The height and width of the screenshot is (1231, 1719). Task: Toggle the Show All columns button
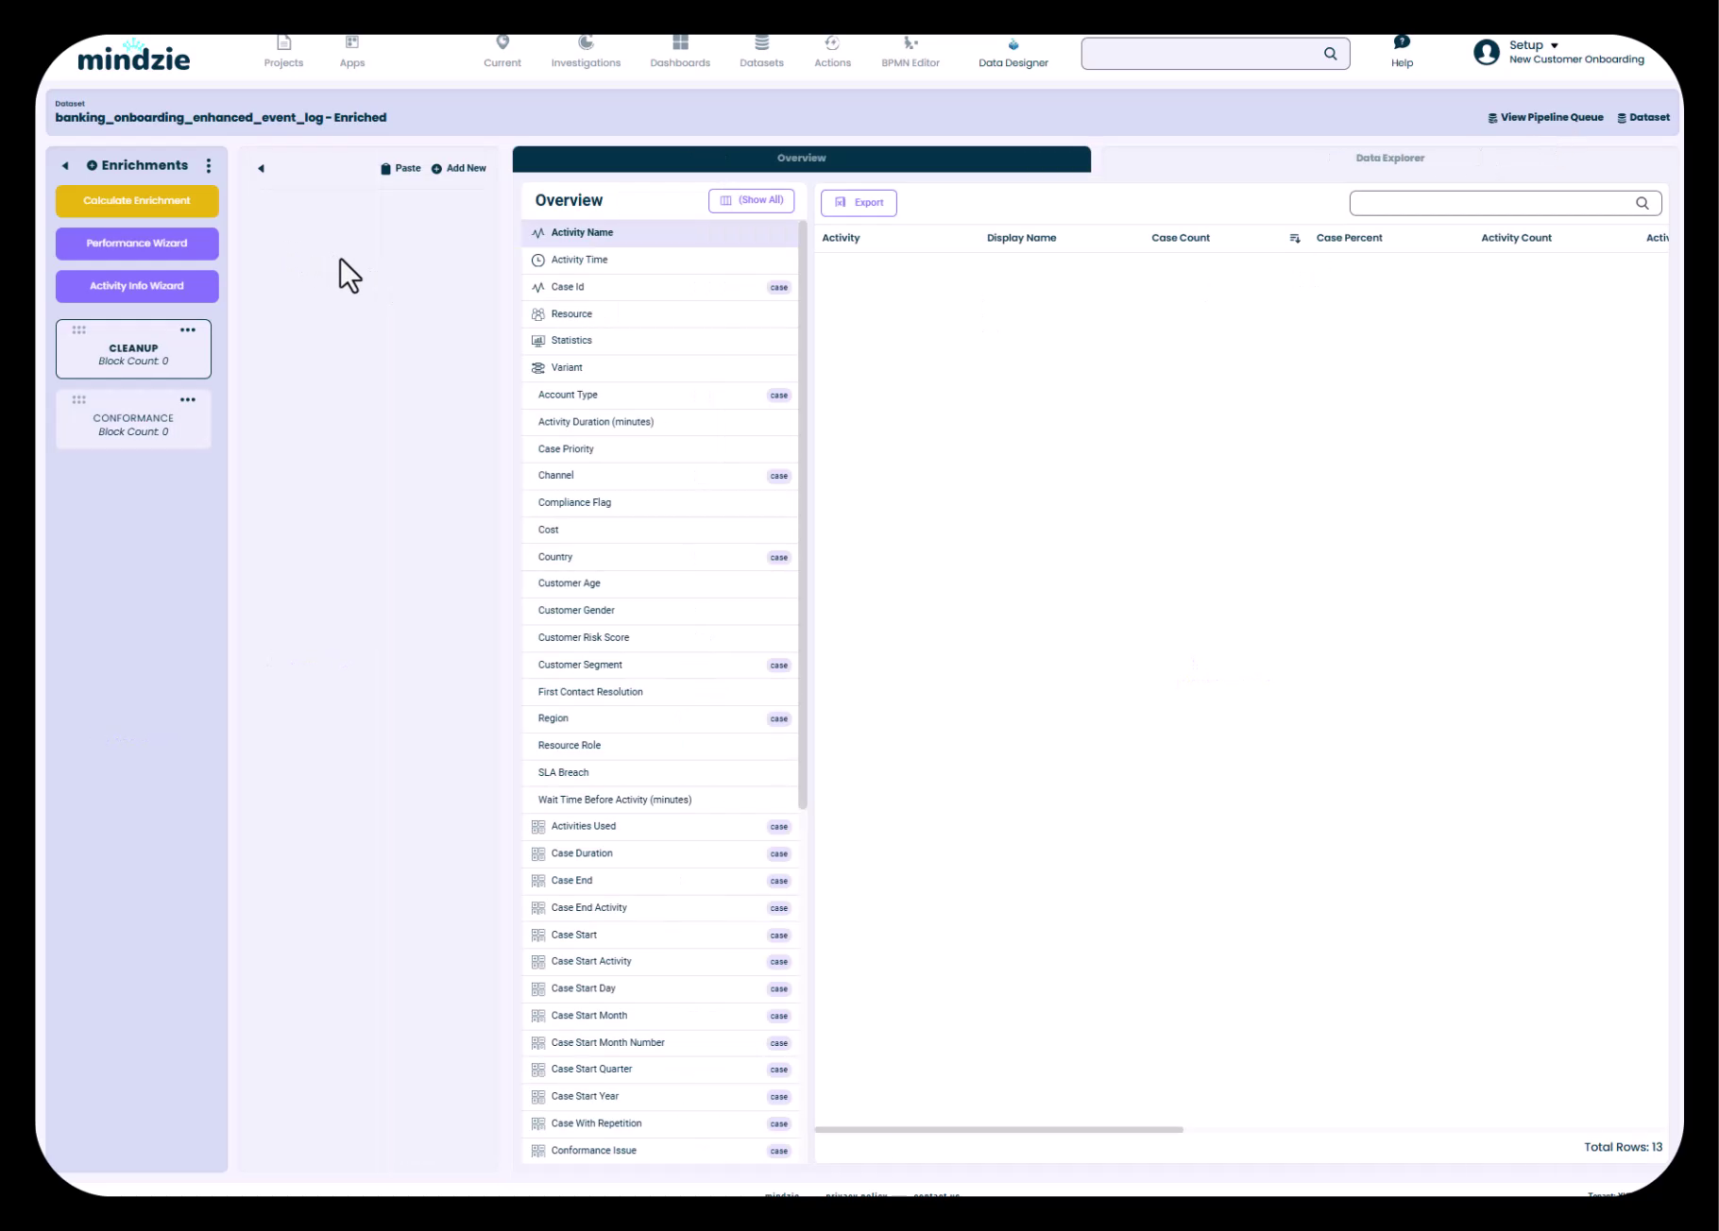click(751, 200)
